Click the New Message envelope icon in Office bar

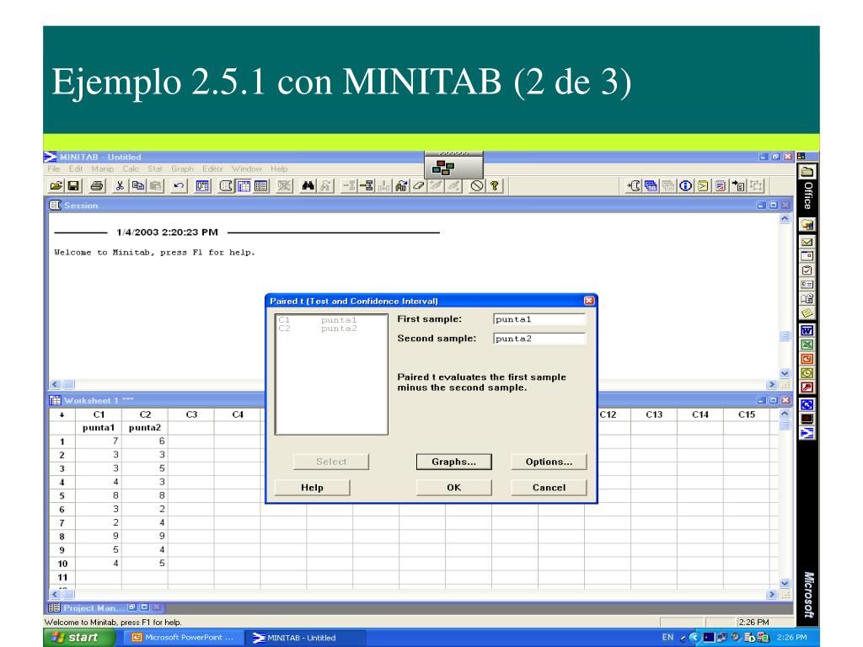(807, 242)
